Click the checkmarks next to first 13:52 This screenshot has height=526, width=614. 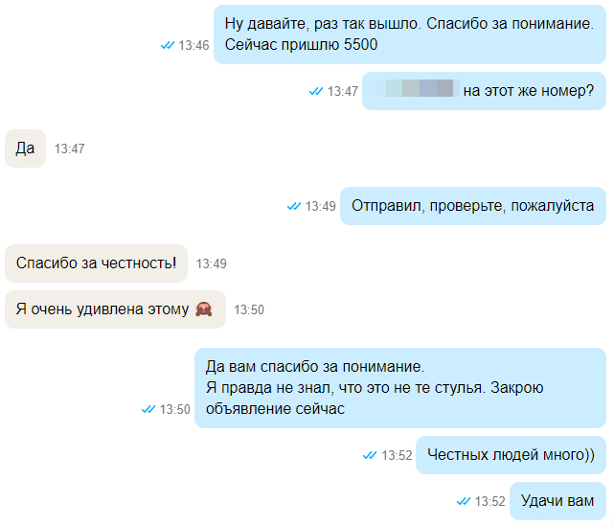pos(370,455)
